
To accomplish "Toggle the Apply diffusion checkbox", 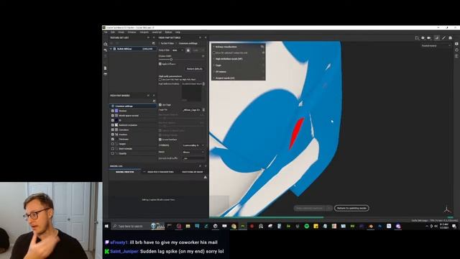I will [x=160, y=64].
